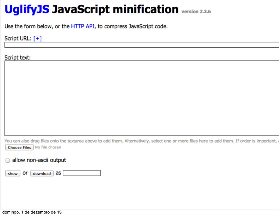This screenshot has width=279, height=216.
Task: Click the 'Script URL:' label
Action: pos(18,38)
